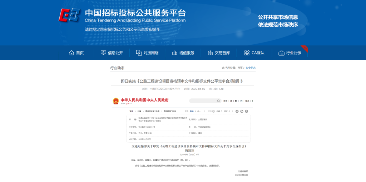Image resolution: width=366 pixels, height=182 pixels.
Task: Click the slogan 公开共享市场信息
Action: point(278,17)
